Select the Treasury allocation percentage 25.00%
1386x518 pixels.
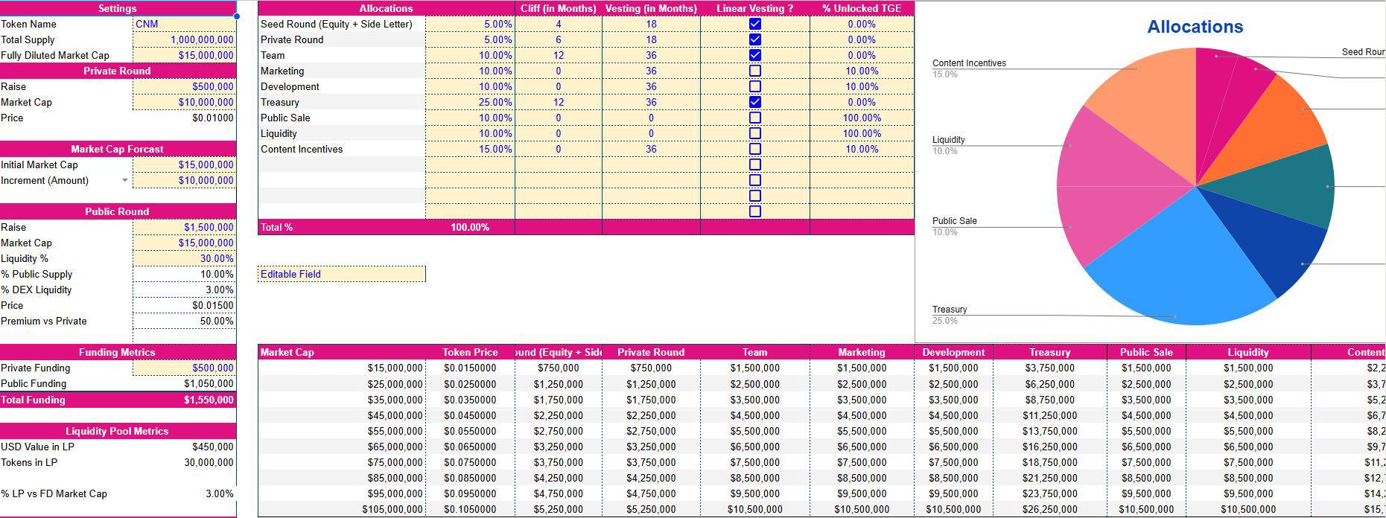click(x=469, y=102)
